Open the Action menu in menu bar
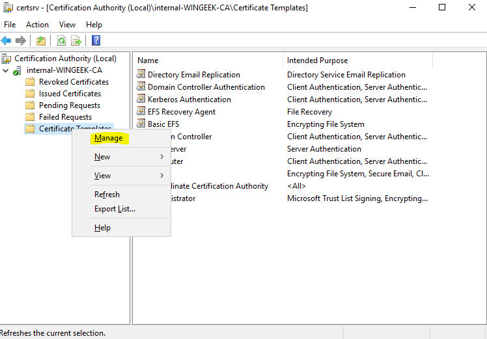487x339 pixels. coord(37,25)
